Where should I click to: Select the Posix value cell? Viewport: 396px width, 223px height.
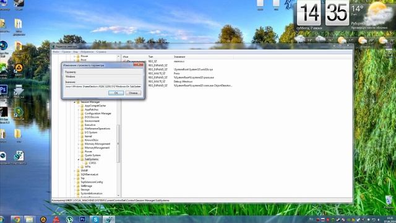click(x=177, y=73)
